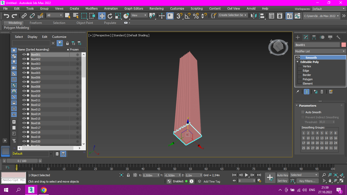Activate the Select and Move tool
Viewport: 347px width, 195px height.
point(102,16)
